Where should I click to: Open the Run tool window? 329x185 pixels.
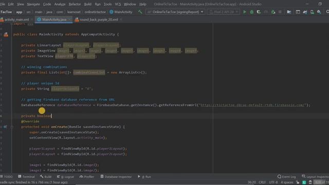[144, 177]
